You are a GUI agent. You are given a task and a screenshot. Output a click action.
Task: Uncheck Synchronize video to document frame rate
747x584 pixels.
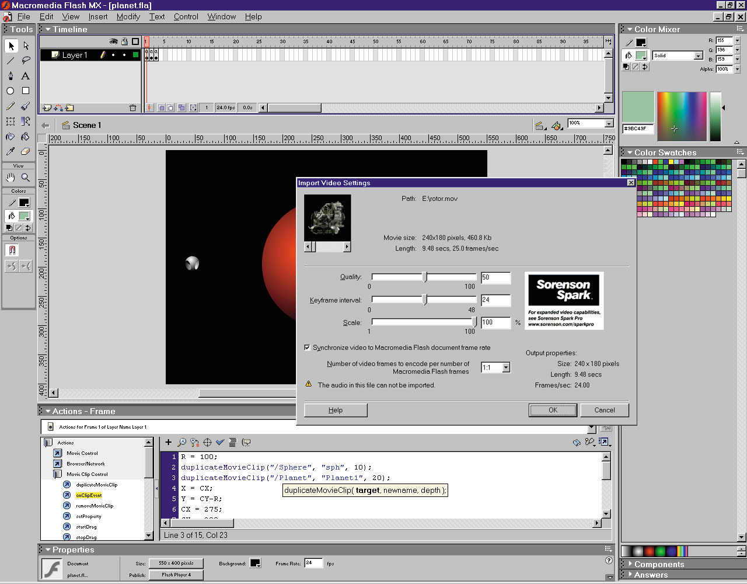(x=307, y=347)
